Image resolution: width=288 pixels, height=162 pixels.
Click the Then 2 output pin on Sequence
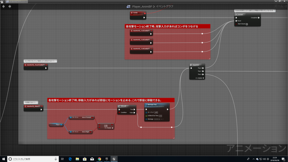[203, 74]
